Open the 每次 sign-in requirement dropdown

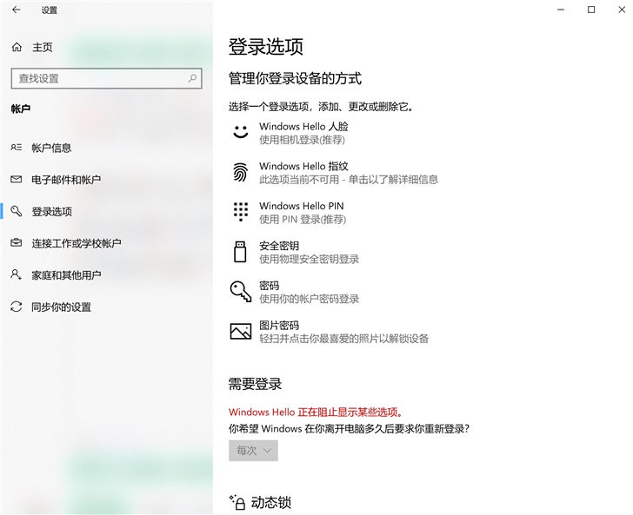point(253,451)
